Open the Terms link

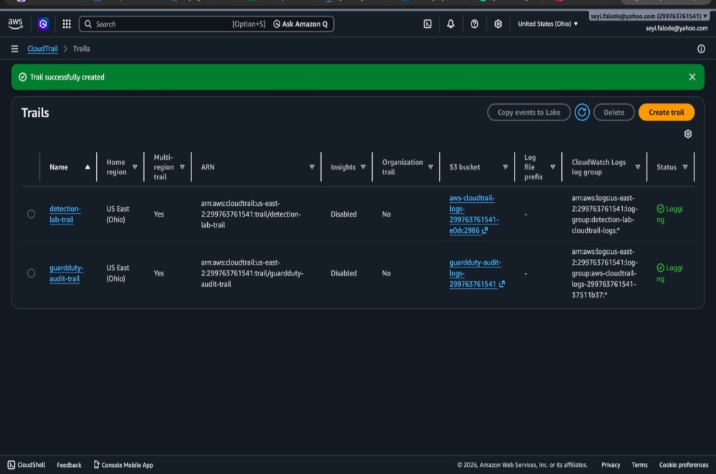[x=639, y=465]
